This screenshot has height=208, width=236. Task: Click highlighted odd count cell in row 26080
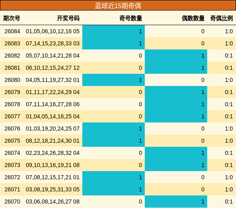click(114, 80)
